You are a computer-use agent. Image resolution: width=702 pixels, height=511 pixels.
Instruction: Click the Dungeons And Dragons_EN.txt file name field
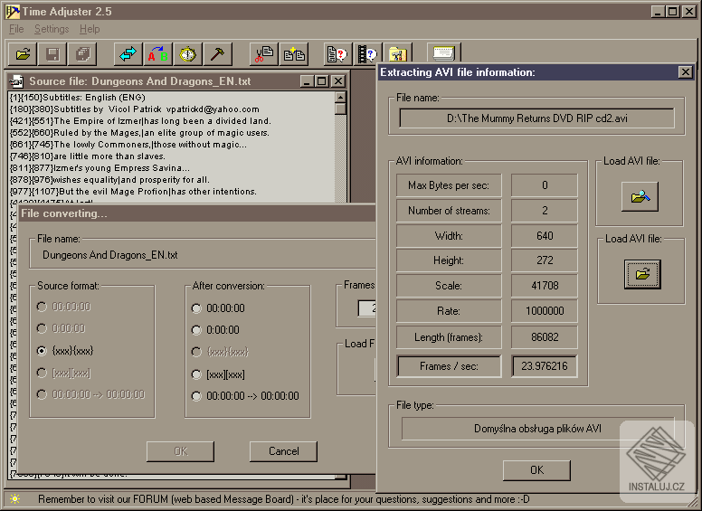tap(204, 255)
